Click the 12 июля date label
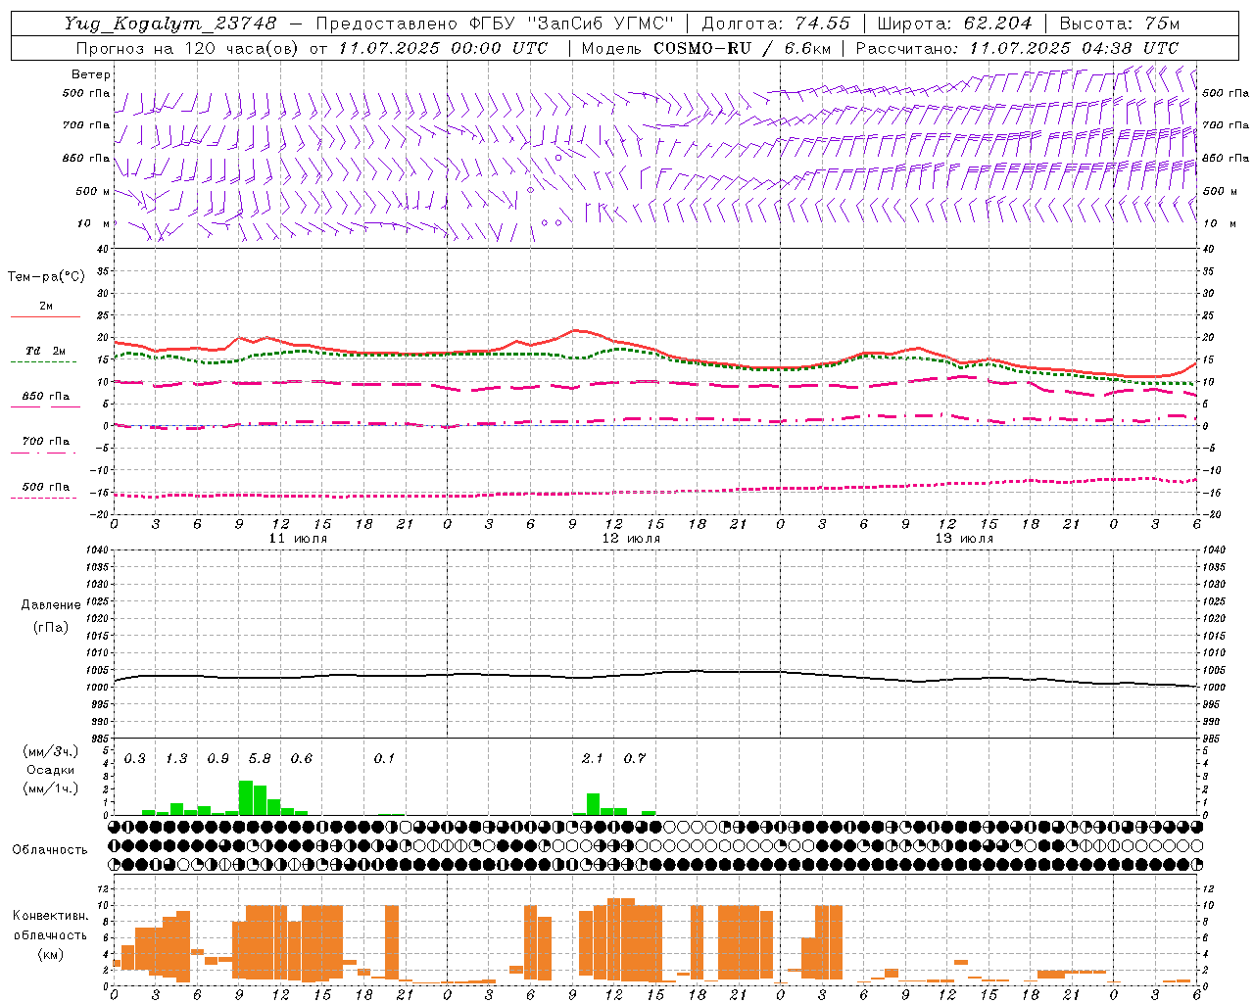The width and height of the screenshot is (1254, 1003). (631, 539)
